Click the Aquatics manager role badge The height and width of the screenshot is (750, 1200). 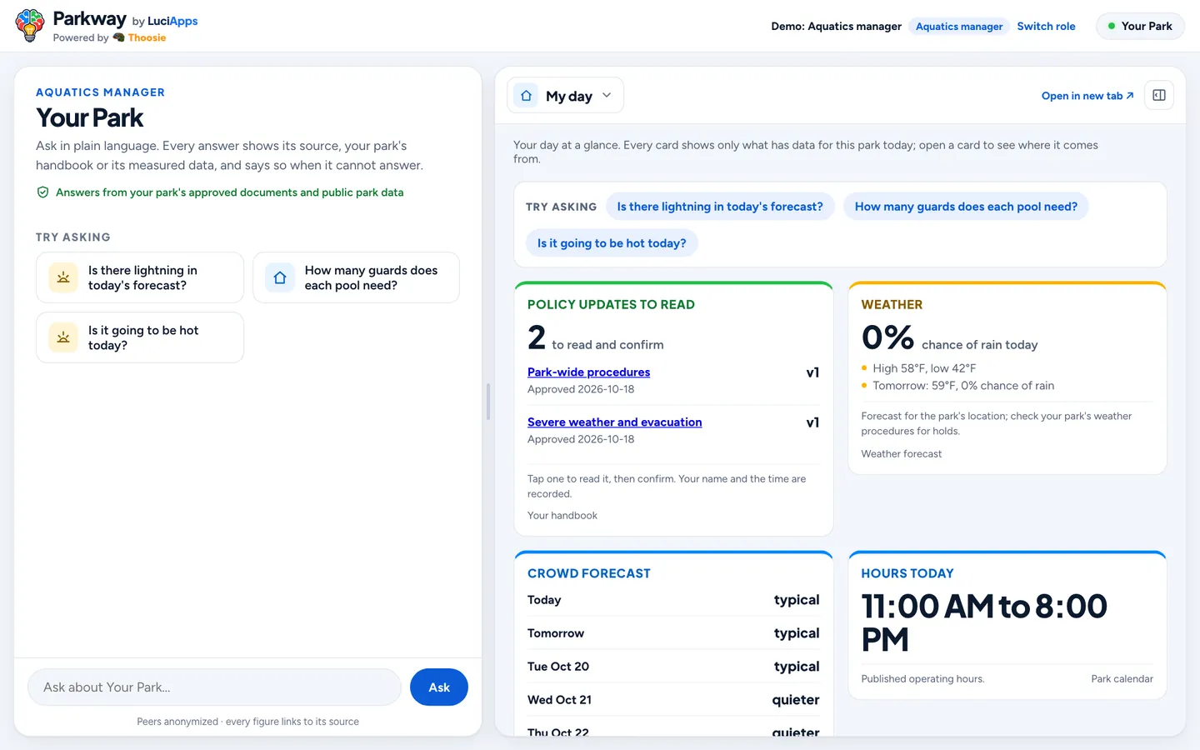[959, 27]
